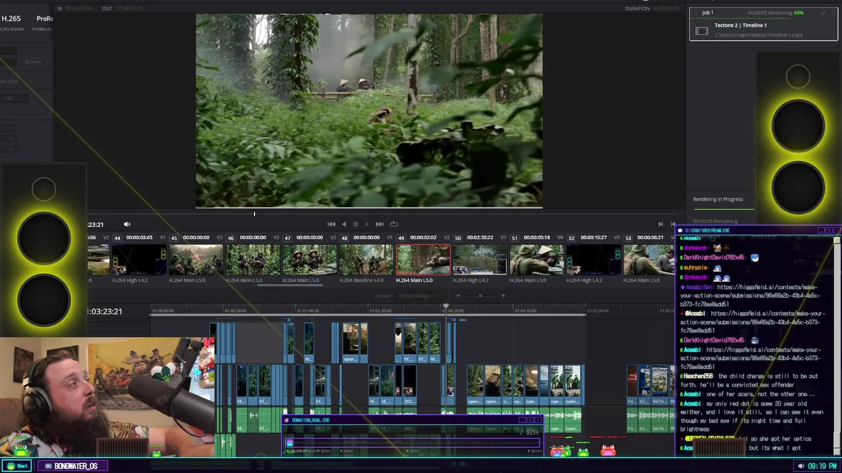Click the 09:19 PM taskbar clock
This screenshot has width=842, height=473.
[822, 466]
